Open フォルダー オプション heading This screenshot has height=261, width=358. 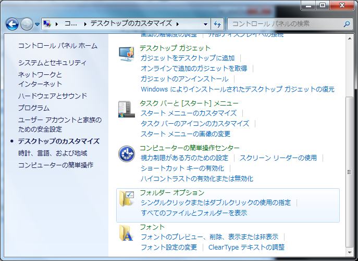(x=172, y=193)
